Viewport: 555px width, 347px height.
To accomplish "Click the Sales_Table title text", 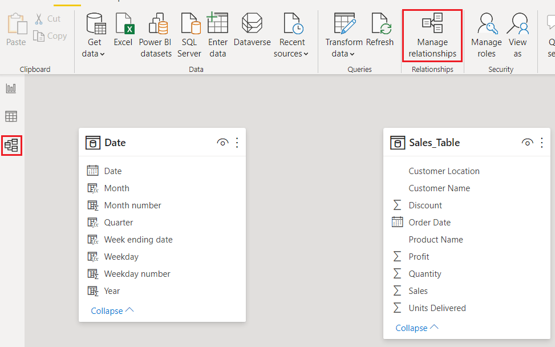I will click(434, 143).
